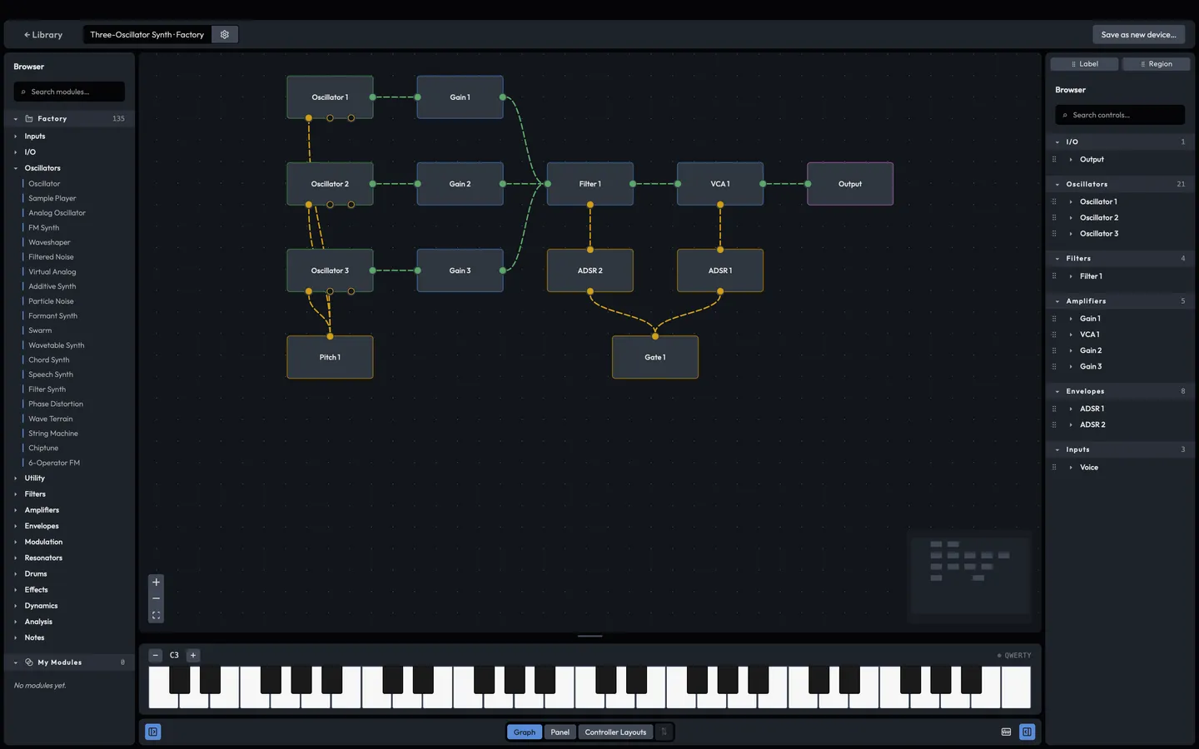Open Controller Layouts tab

coord(616,732)
